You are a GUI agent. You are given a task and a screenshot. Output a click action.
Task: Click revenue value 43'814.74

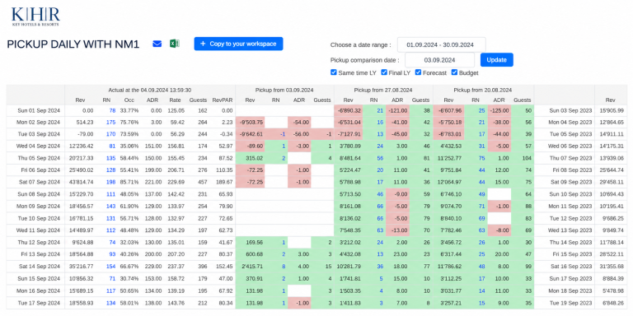click(82, 182)
